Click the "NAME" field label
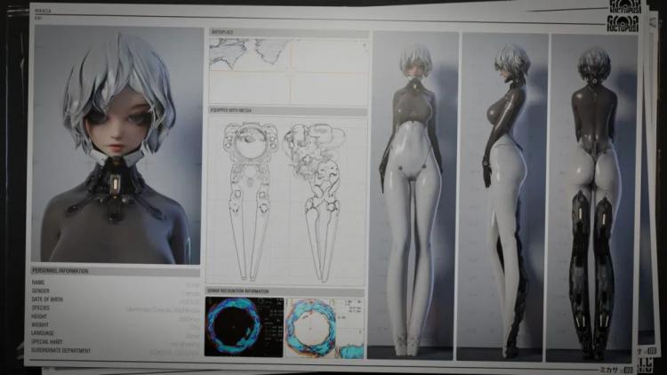 (38, 283)
